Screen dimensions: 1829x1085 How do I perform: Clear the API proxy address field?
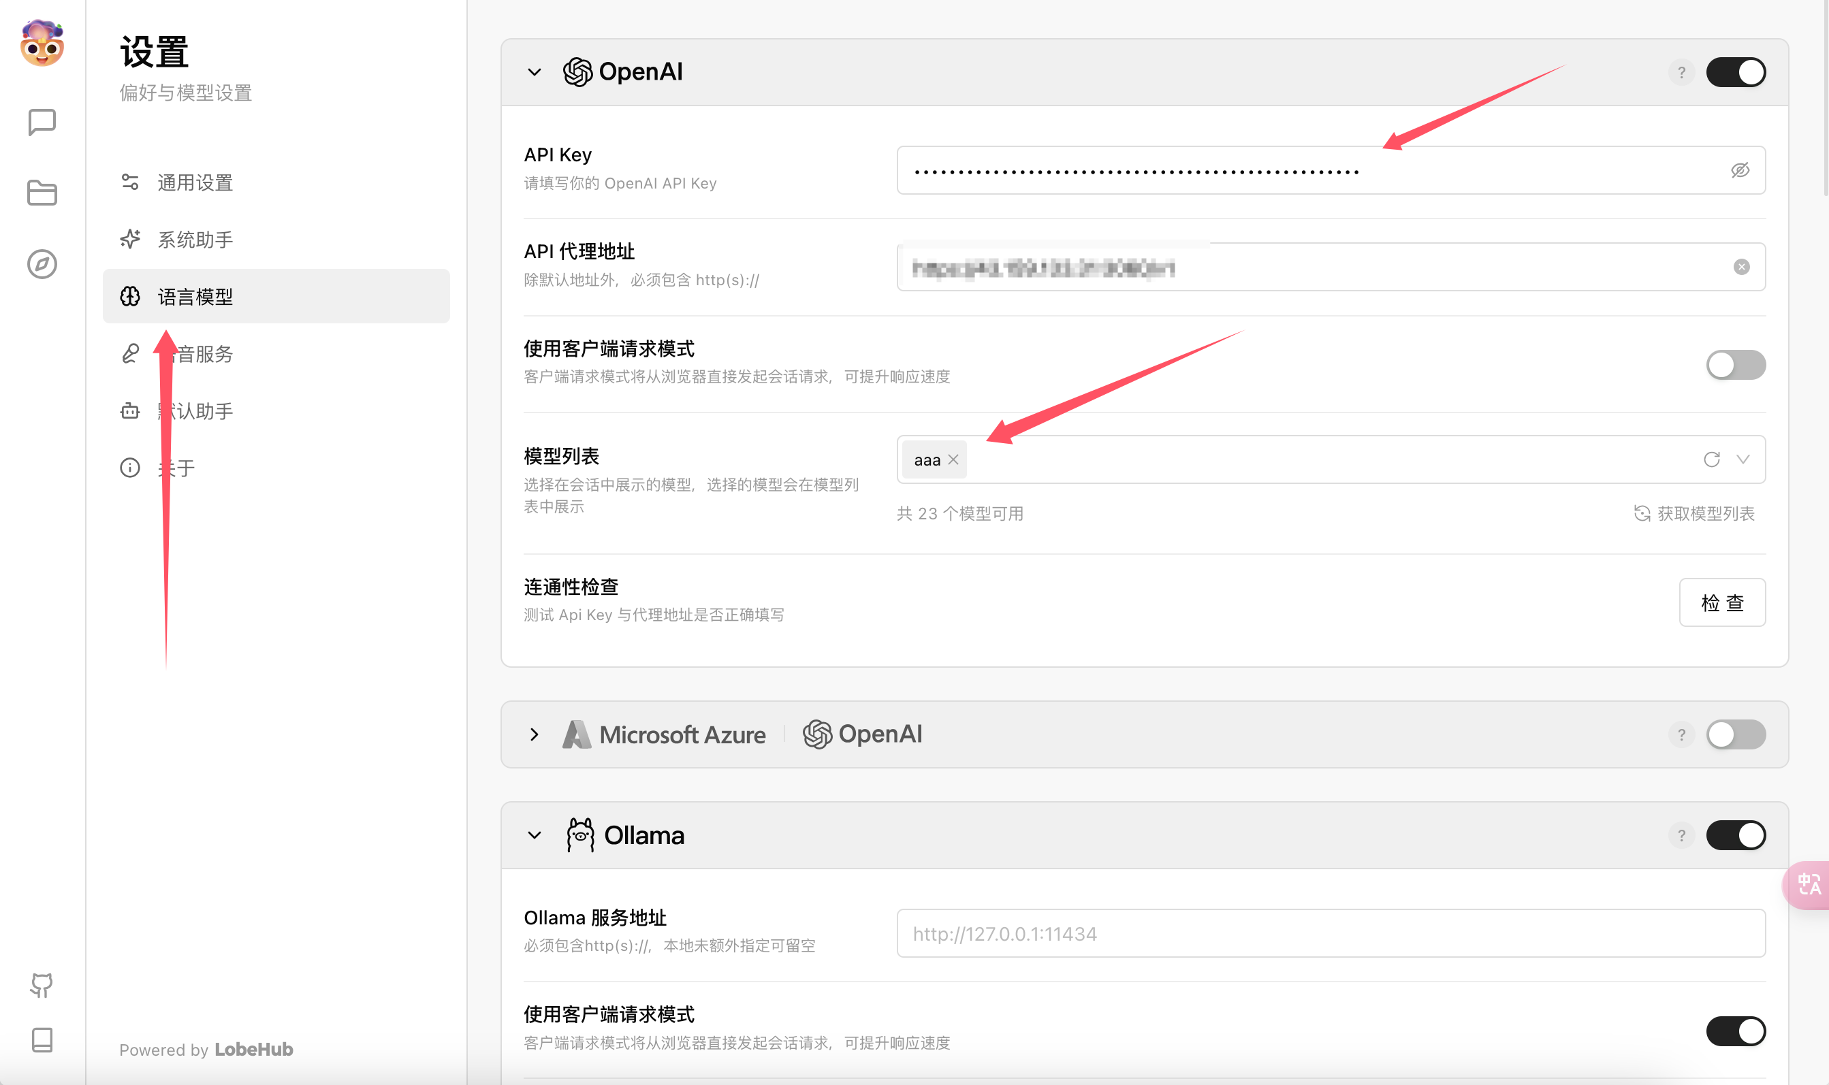tap(1741, 267)
